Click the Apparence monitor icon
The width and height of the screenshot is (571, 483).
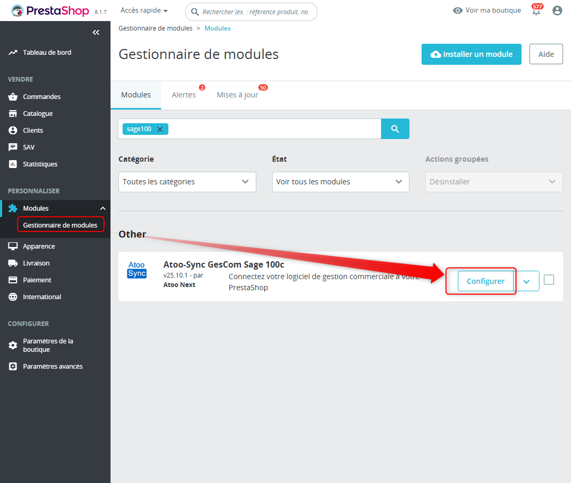coord(13,246)
